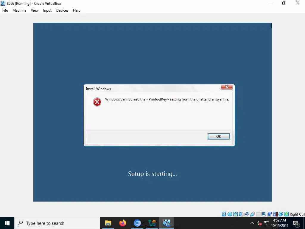Screen dimensions: 305x229
Task: Open Firefox from the taskbar
Action: coord(122,223)
